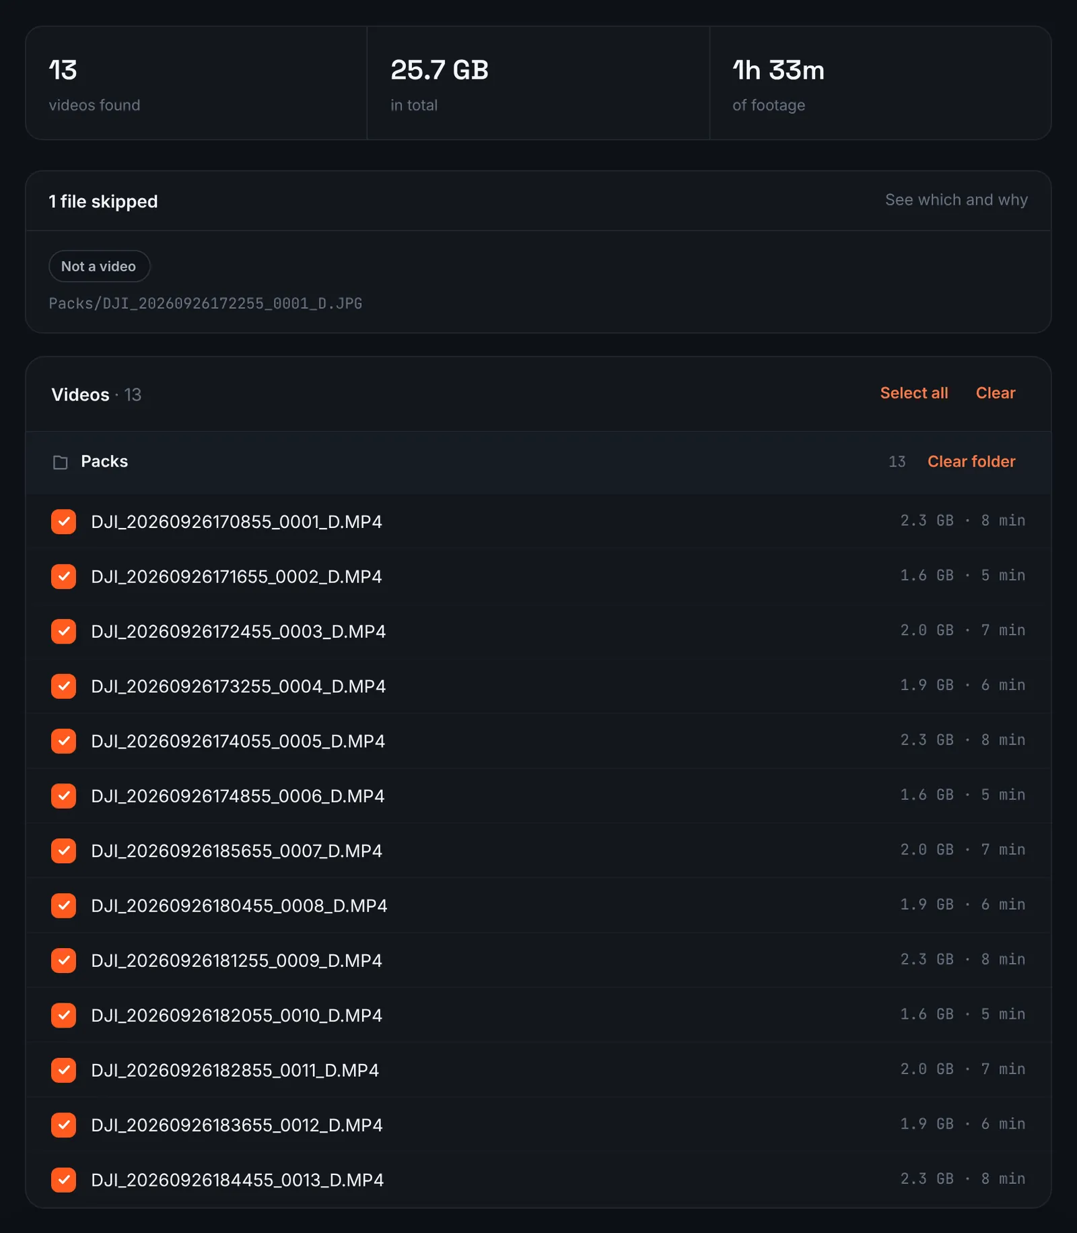Screen dimensions: 1077x1233
Task: Uncheck DJI_20260926171655_0002_D.MP4 checkbox
Action: [63, 576]
